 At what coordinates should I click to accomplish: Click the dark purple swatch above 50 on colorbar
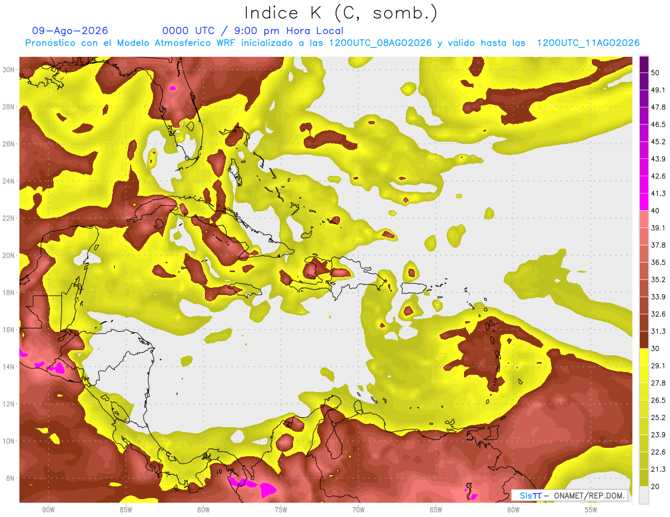click(644, 64)
